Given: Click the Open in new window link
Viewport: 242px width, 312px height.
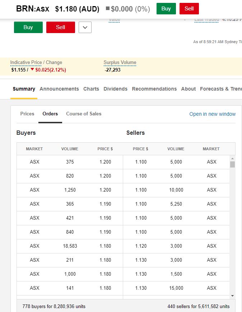Looking at the screenshot, I should click(213, 114).
